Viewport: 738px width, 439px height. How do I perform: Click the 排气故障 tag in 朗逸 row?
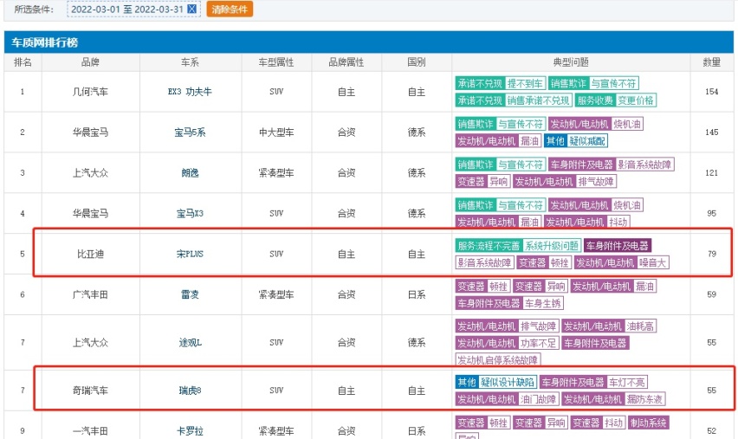(x=596, y=181)
